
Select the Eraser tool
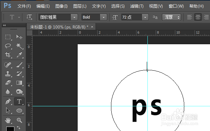8,83
